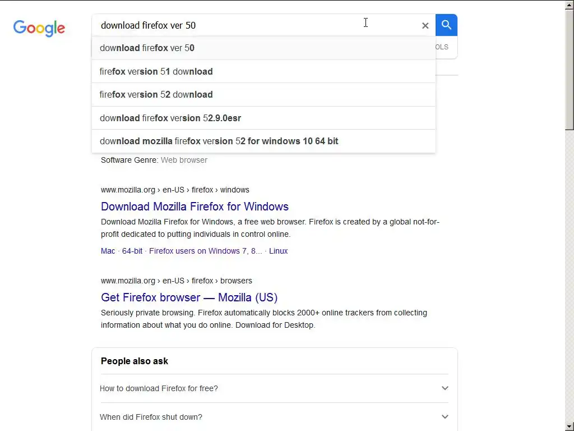Expand "When did Firefox shut down?" question
Image resolution: width=574 pixels, height=431 pixels.
click(x=274, y=417)
